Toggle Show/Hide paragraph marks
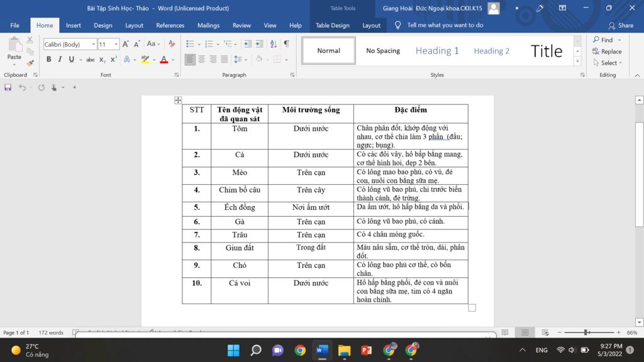The width and height of the screenshot is (644, 362). pyautogui.click(x=287, y=44)
